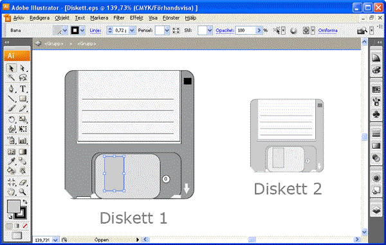Viewport: 386px width, 245px height.
Task: Open the Pensel brush dropdown
Action: click(x=167, y=30)
